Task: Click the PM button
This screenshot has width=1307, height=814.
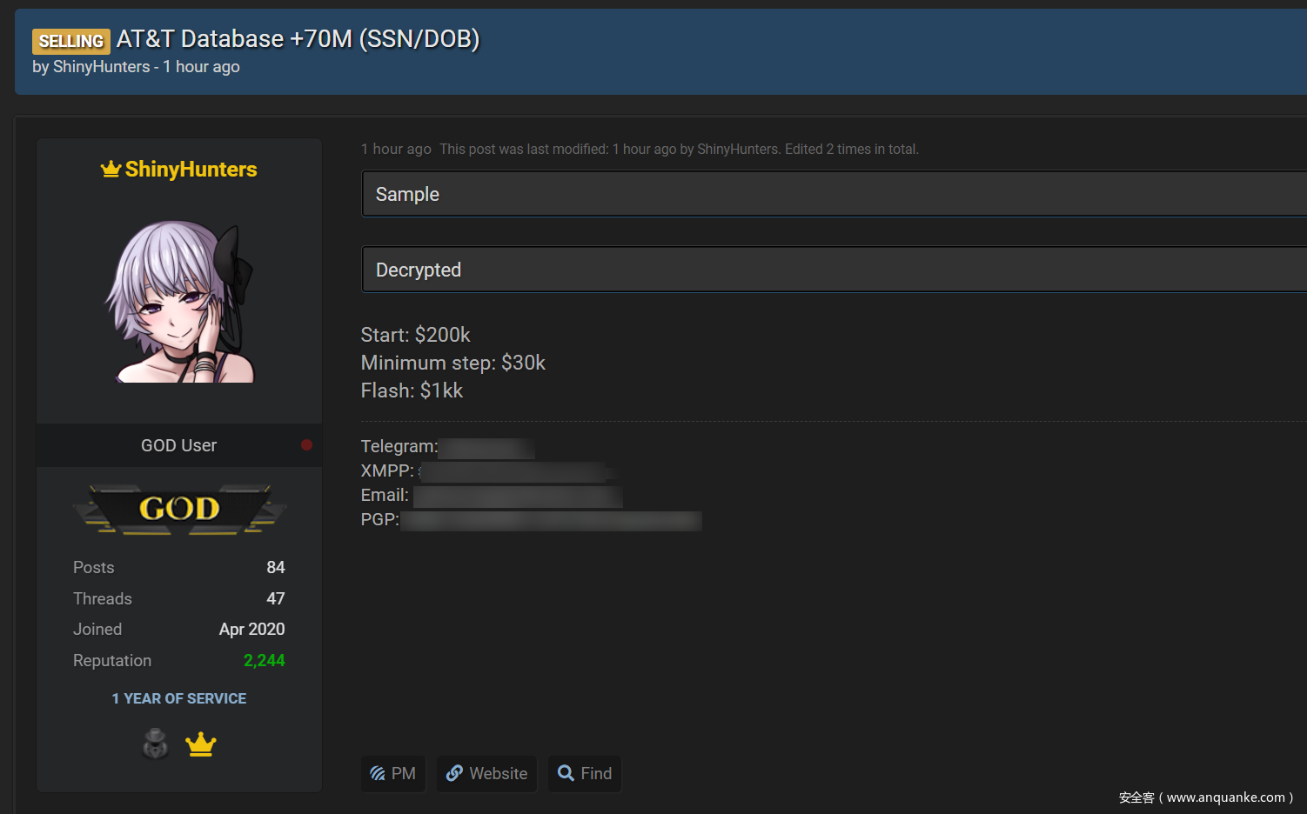Action: pos(393,773)
